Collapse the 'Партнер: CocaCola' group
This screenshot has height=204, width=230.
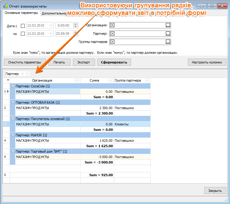[13, 86]
